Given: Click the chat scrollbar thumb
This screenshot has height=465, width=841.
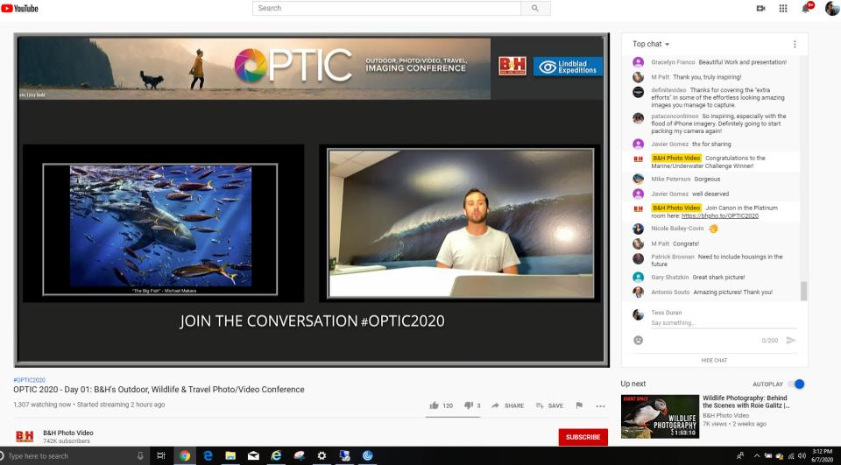Looking at the screenshot, I should (803, 291).
